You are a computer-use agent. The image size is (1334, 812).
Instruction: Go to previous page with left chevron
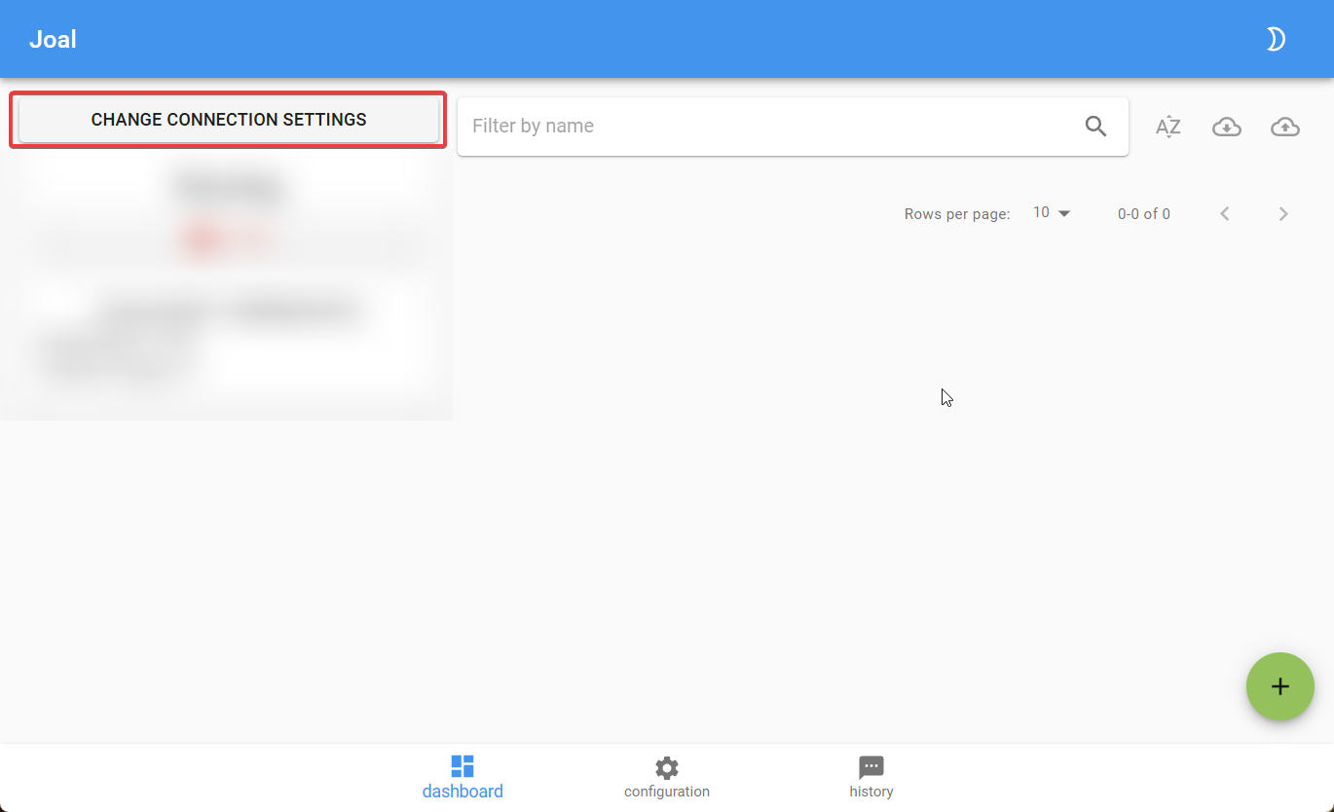[x=1225, y=213]
